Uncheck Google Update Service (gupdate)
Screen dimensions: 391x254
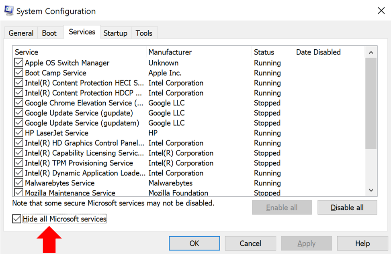coord(18,113)
